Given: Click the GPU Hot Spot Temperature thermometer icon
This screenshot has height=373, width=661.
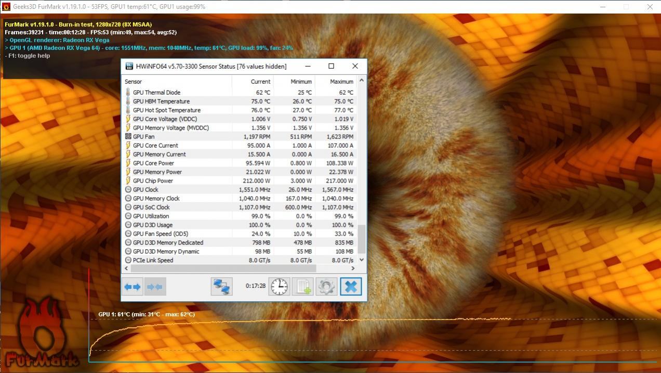Looking at the screenshot, I should [x=128, y=110].
